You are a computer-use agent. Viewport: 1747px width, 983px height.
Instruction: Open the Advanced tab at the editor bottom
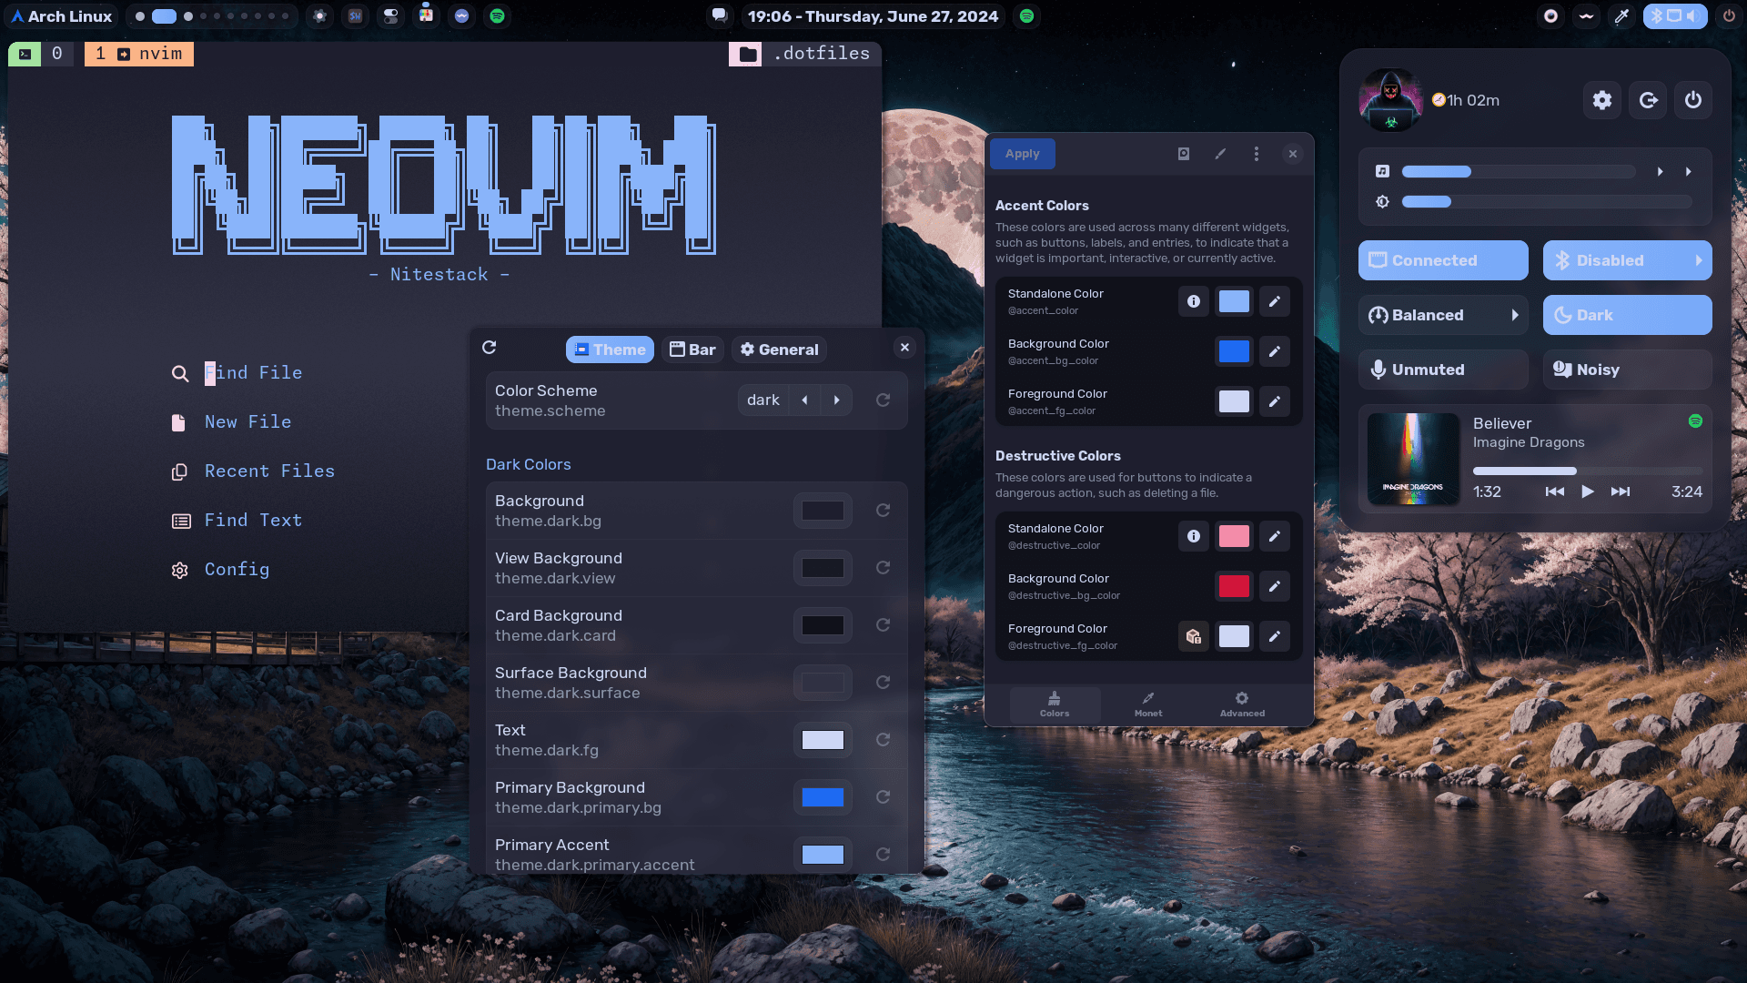tap(1242, 704)
